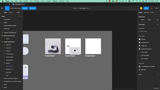Select the Button Font Awesome component layer

coord(9,36)
